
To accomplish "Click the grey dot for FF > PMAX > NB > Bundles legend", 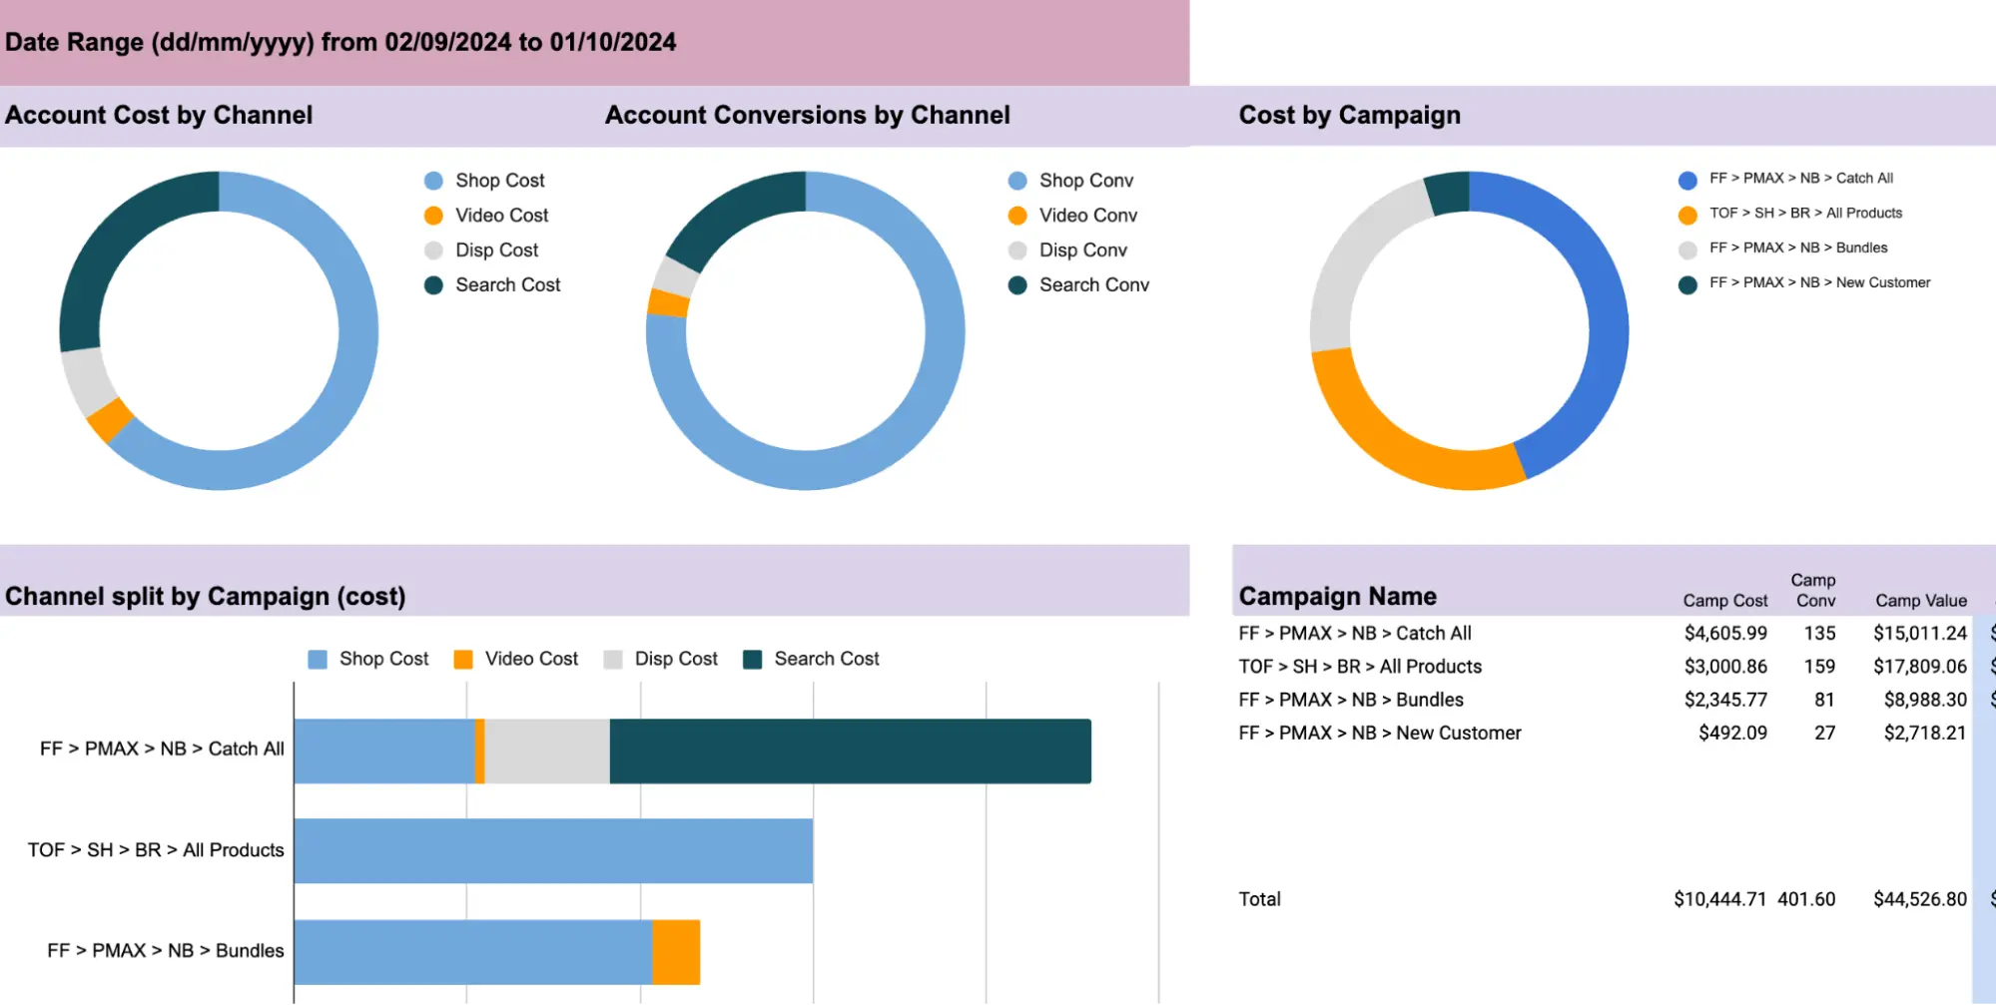I will click(1687, 251).
